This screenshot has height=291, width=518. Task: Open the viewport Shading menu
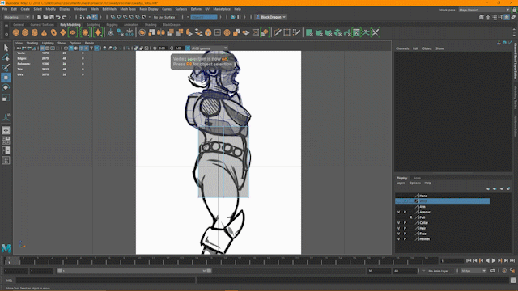pyautogui.click(x=32, y=43)
